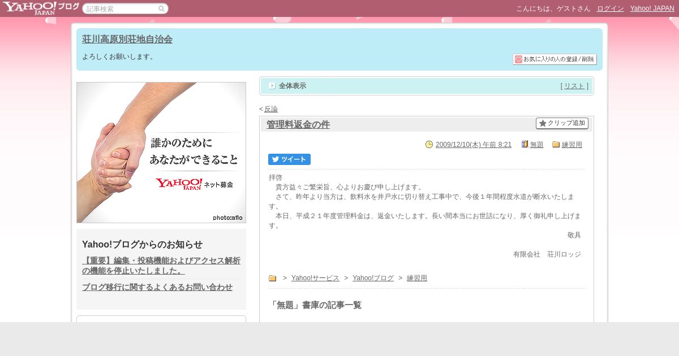Open ブログ移行に関するよくあるお問い合わせ link
The width and height of the screenshot is (679, 356).
coord(157,287)
